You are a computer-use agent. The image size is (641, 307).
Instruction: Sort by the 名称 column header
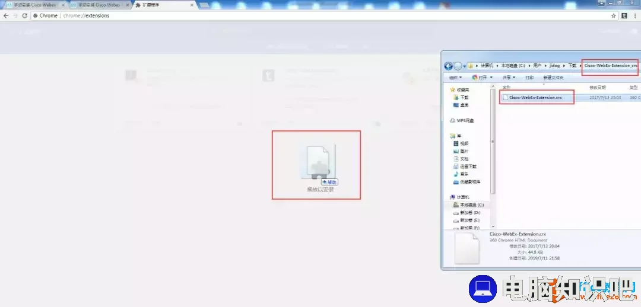pos(506,88)
